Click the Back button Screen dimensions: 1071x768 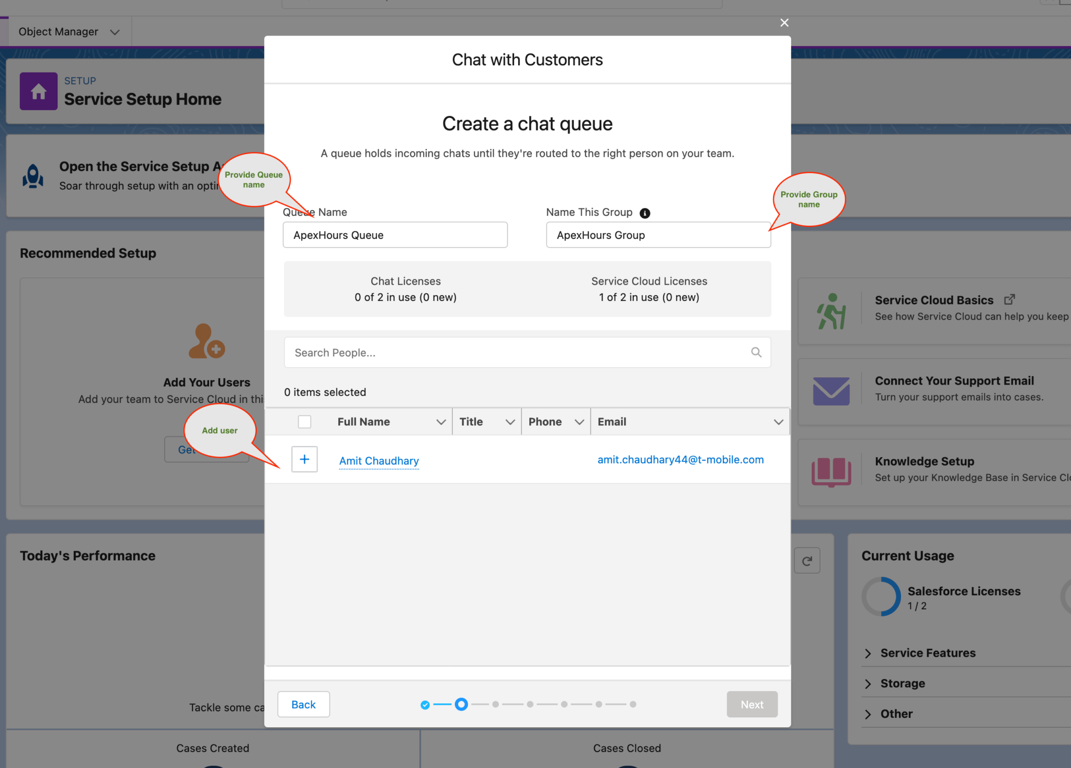pyautogui.click(x=303, y=704)
